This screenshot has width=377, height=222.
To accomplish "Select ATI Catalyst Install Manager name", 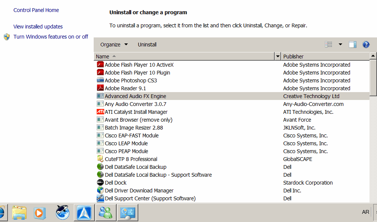I will pos(136,112).
